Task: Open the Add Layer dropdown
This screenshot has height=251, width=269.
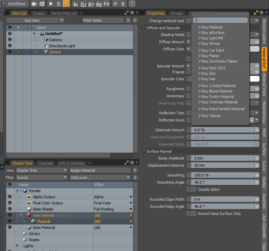Action: (x=100, y=178)
